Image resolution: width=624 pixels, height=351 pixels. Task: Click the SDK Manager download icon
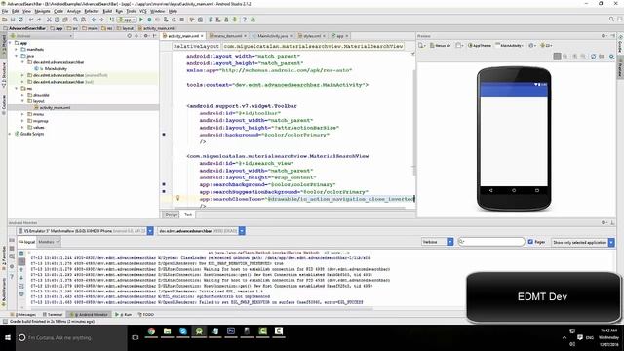[235, 19]
